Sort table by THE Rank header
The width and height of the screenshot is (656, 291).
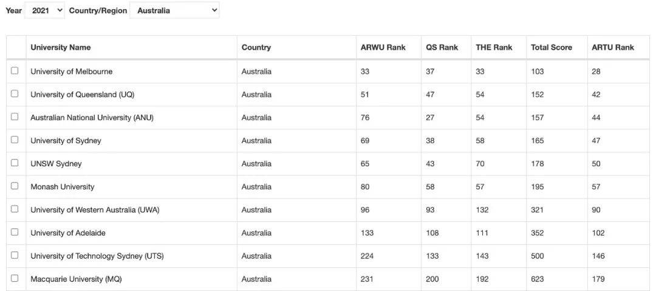point(494,48)
